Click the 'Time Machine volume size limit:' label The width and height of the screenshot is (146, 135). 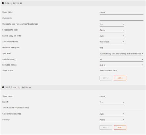coord(16,108)
